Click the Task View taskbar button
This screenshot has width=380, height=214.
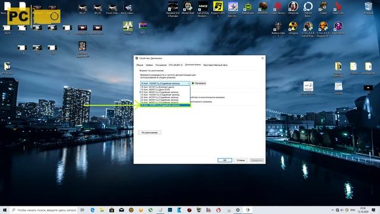click(x=83, y=210)
